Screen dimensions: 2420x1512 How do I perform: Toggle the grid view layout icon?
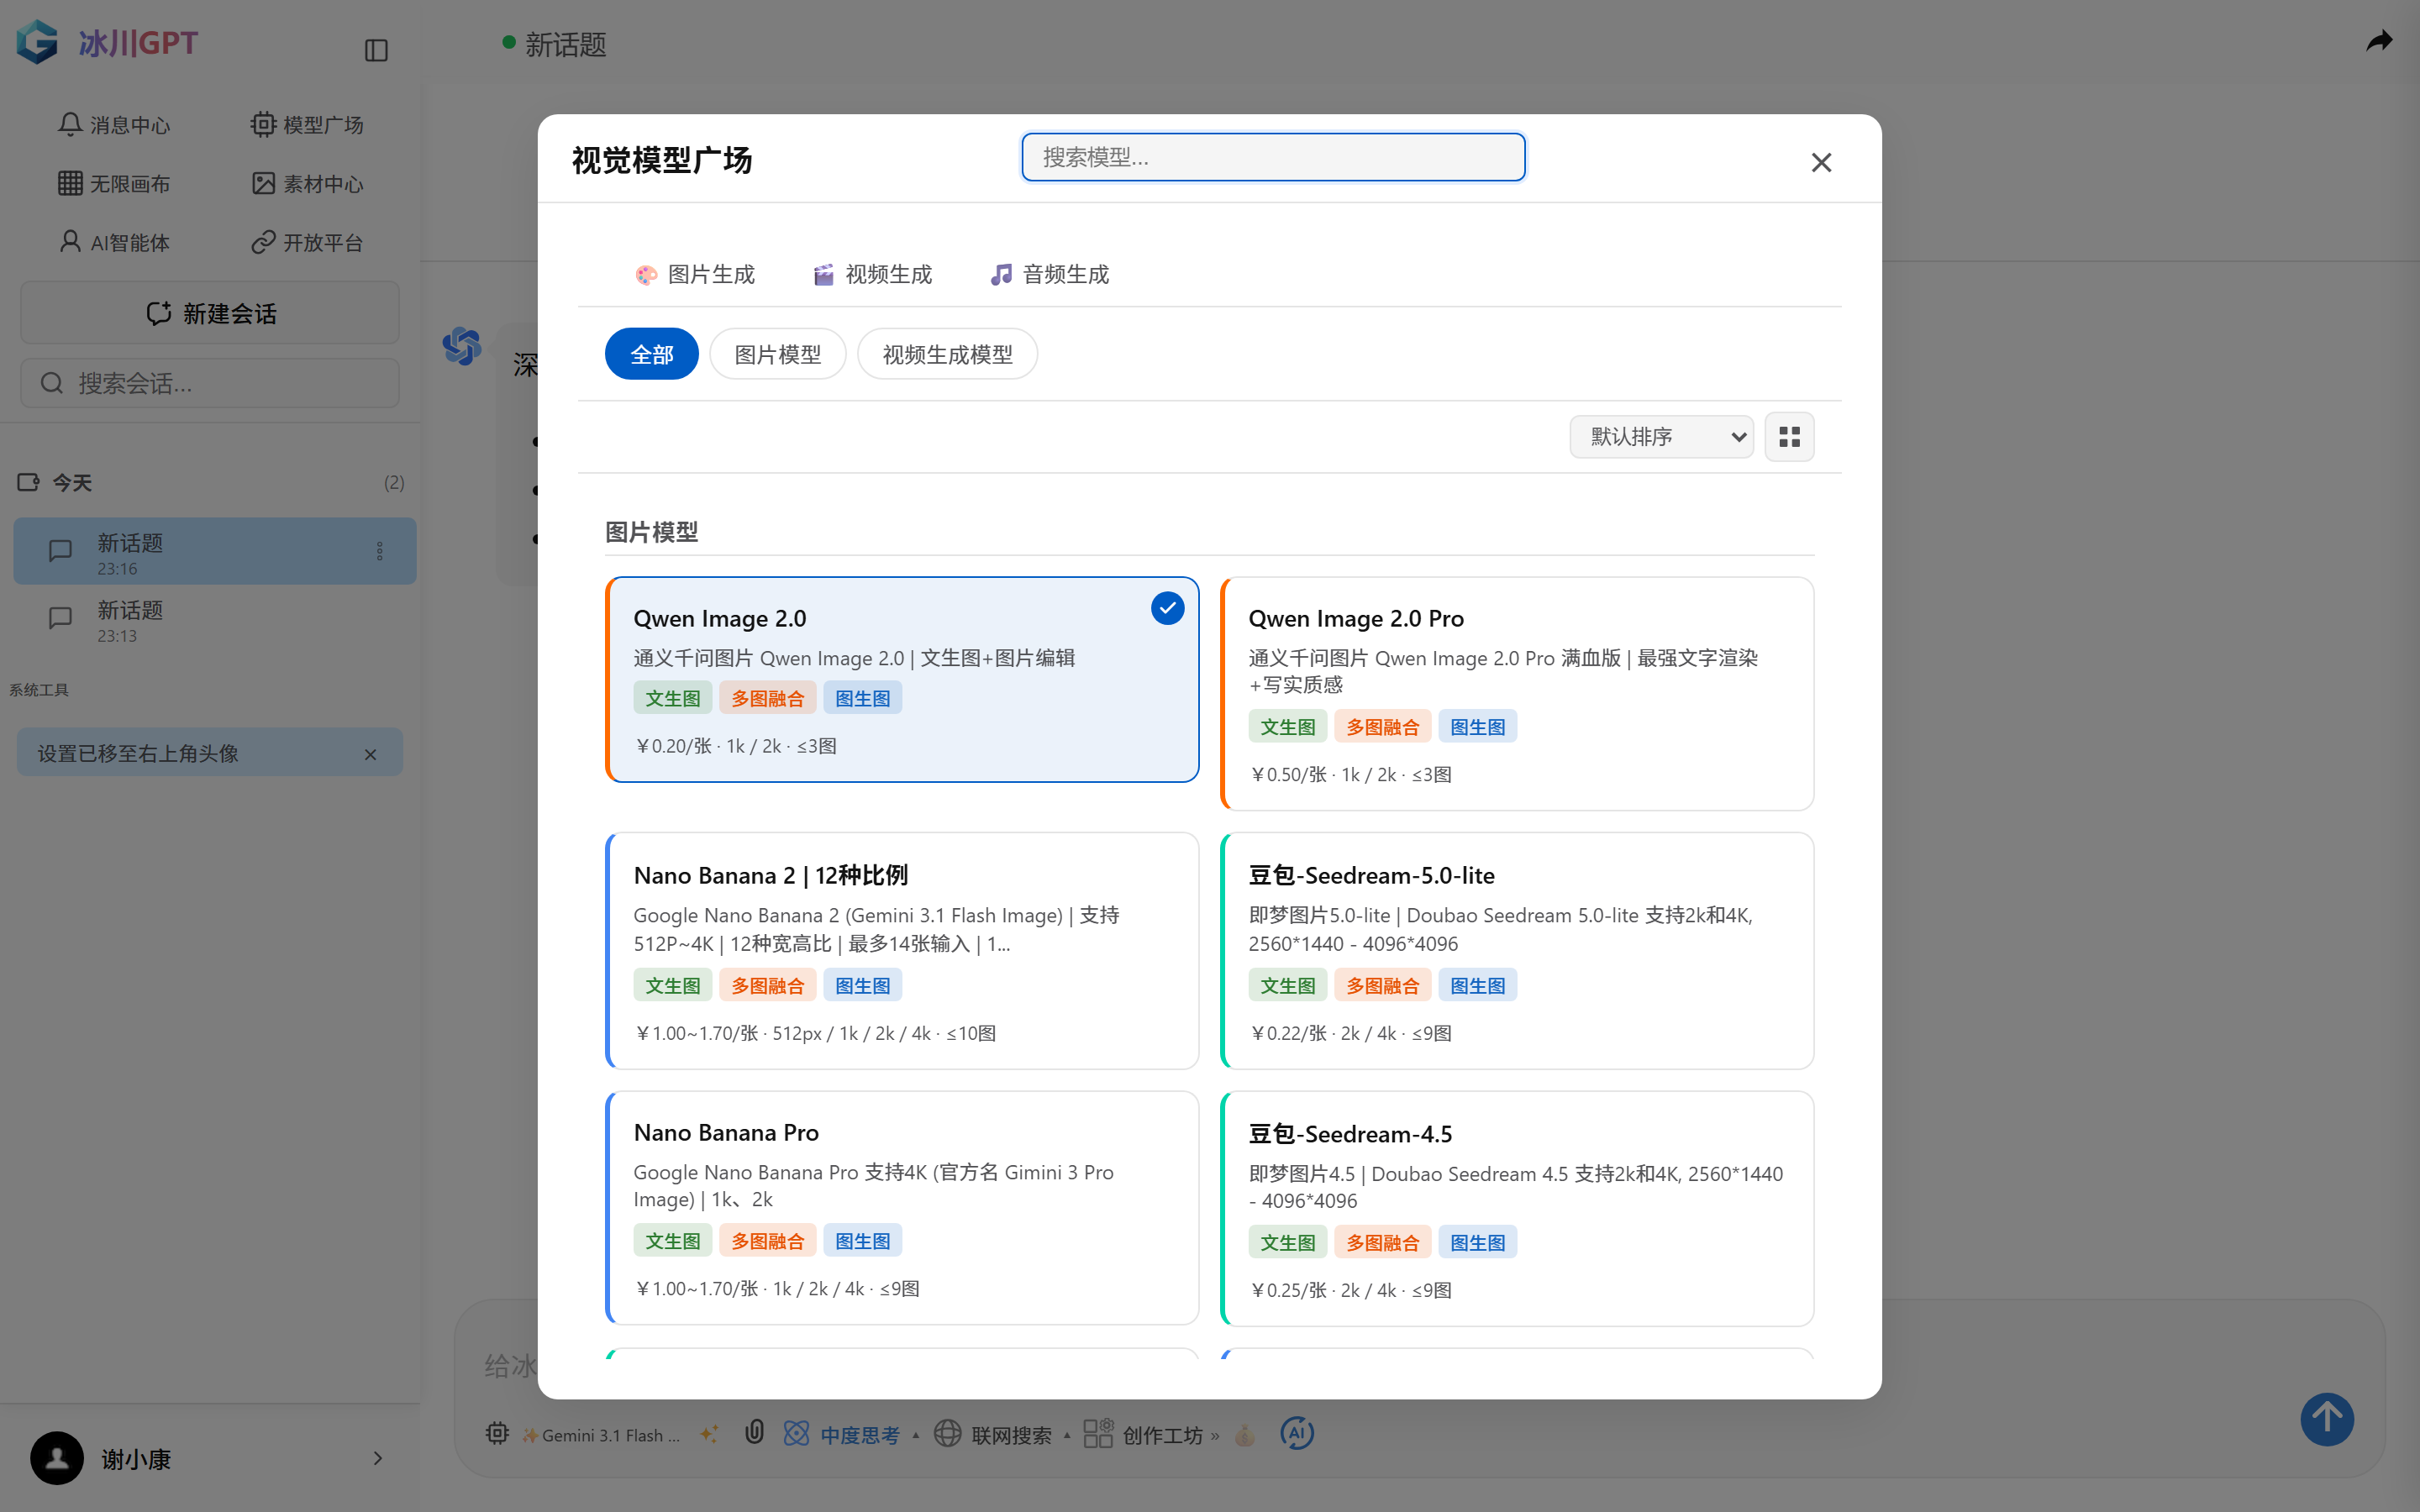coord(1789,437)
